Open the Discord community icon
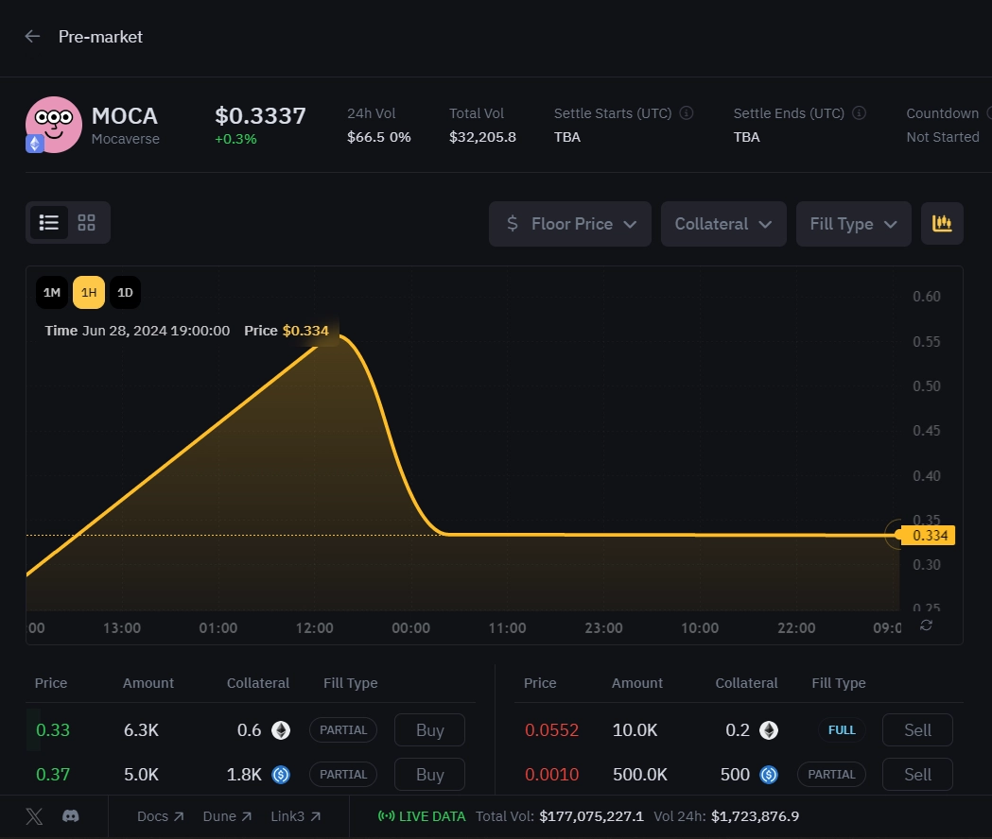Image resolution: width=992 pixels, height=839 pixels. click(x=70, y=815)
